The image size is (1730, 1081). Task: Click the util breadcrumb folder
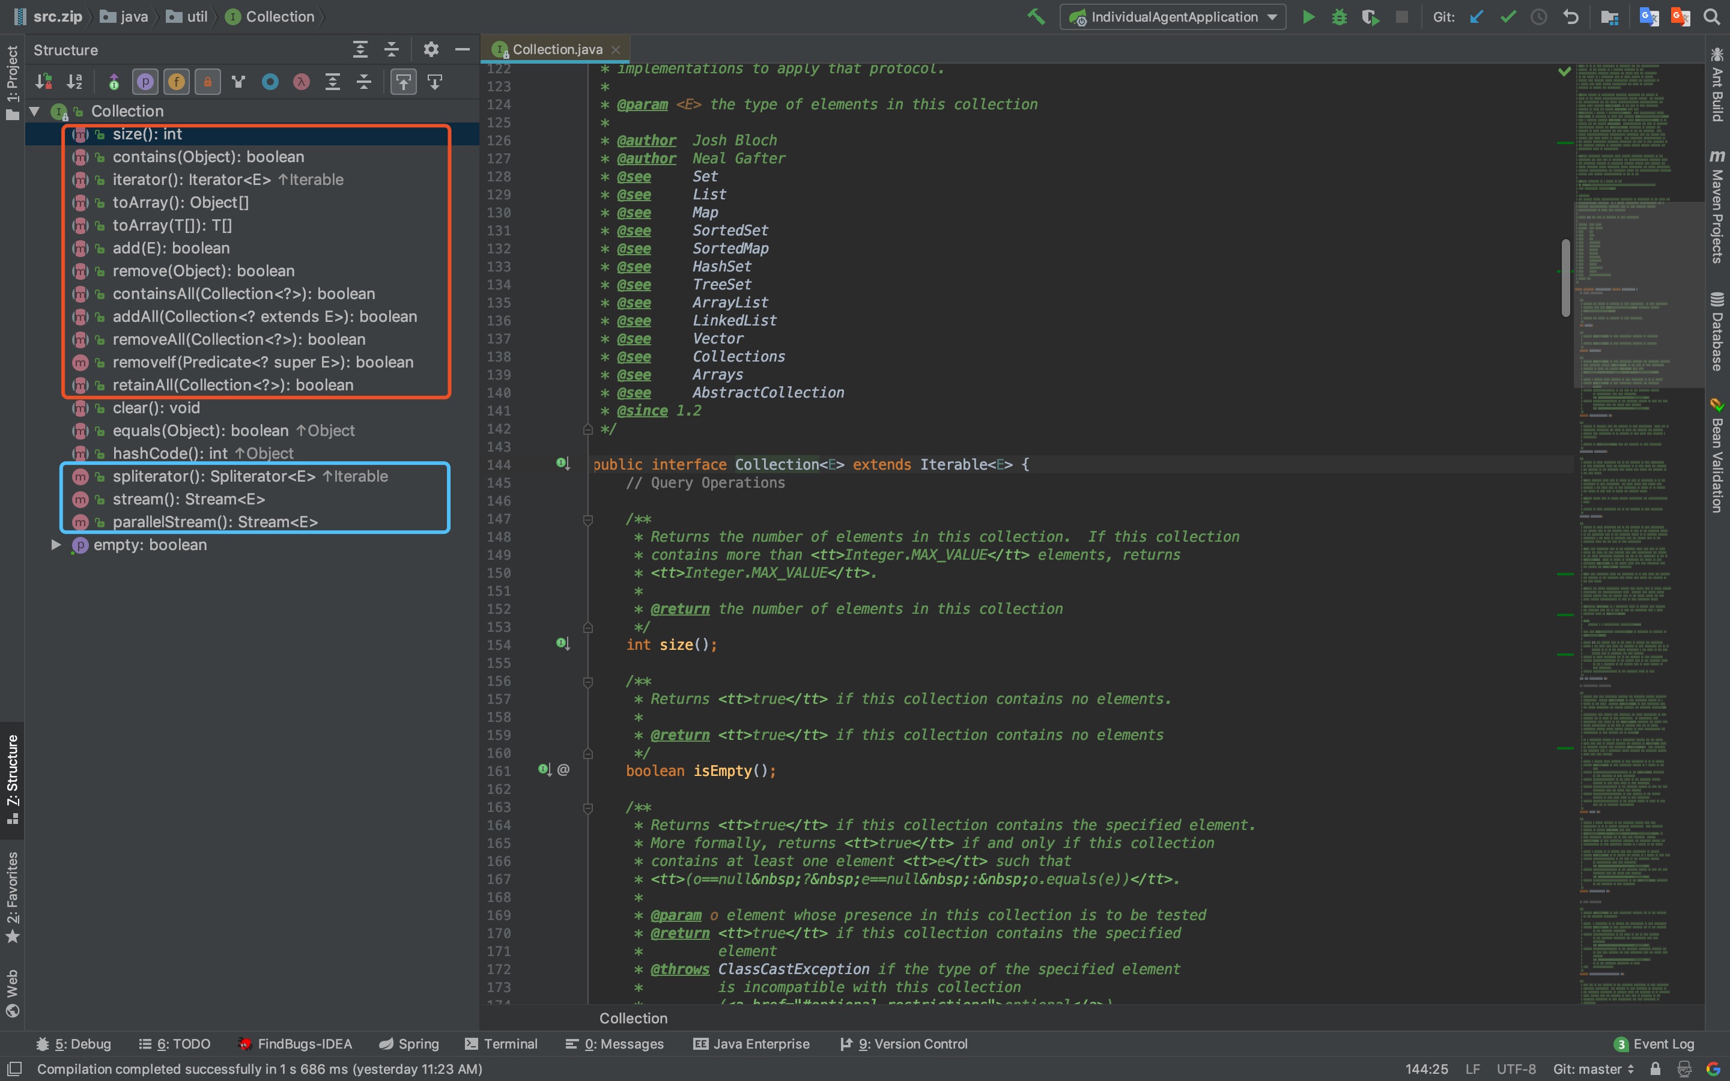[187, 16]
